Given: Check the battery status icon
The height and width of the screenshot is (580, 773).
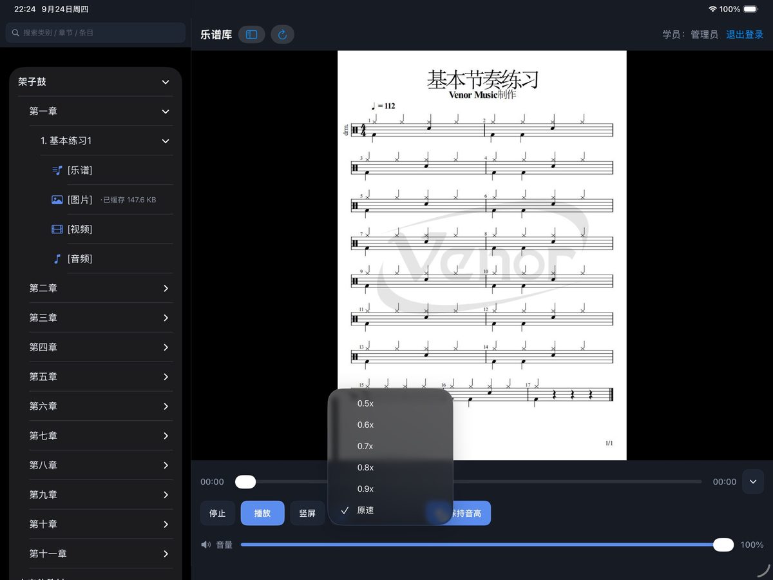Looking at the screenshot, I should coord(751,9).
